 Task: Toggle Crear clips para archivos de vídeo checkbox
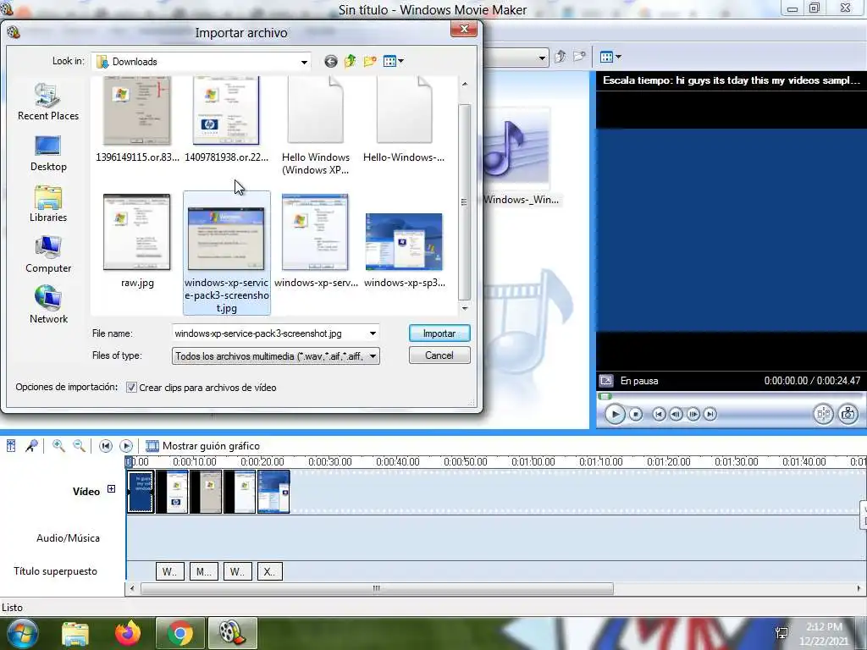[131, 388]
